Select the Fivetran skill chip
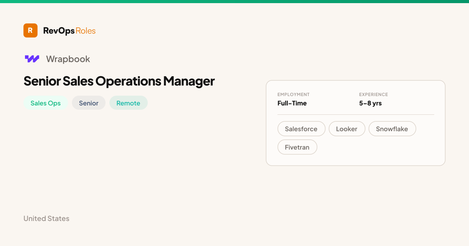The height and width of the screenshot is (246, 469). [297, 147]
